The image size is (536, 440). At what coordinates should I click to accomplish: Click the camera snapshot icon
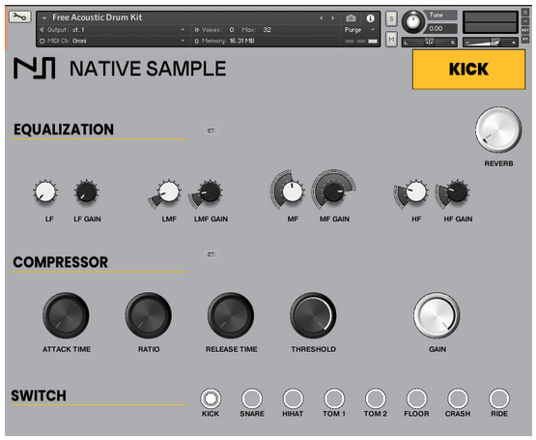tap(351, 18)
